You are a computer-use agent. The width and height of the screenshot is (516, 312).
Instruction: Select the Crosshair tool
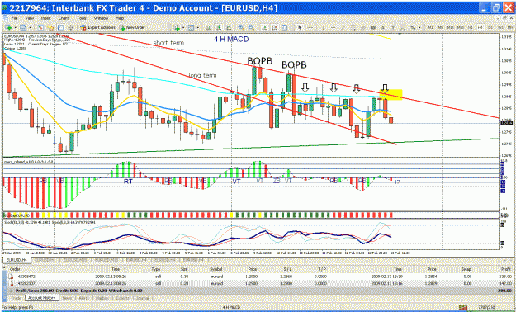coord(310,27)
